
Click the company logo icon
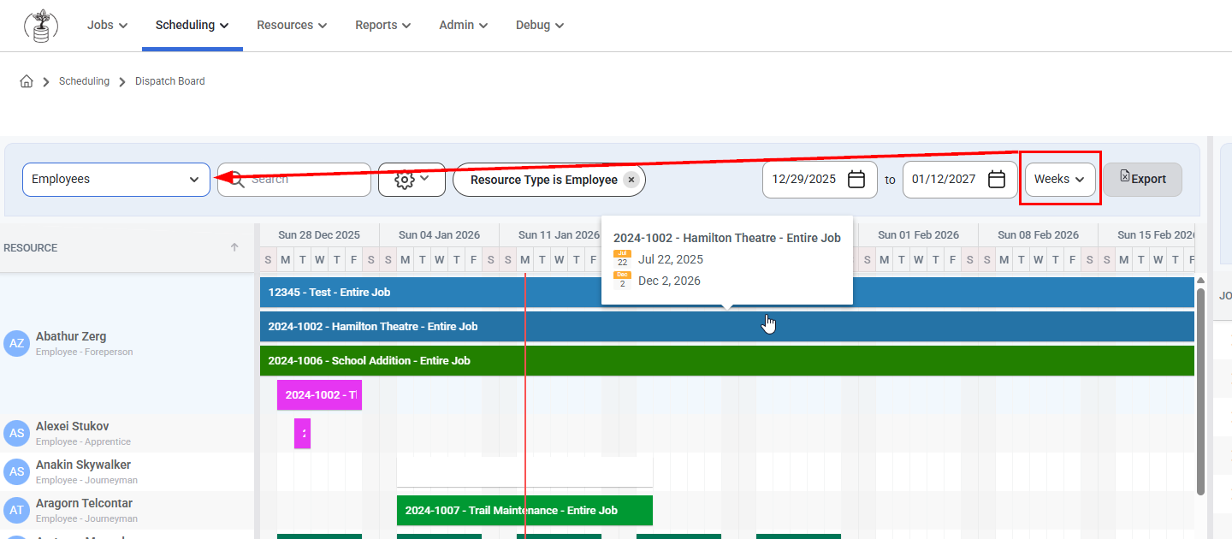click(40, 26)
